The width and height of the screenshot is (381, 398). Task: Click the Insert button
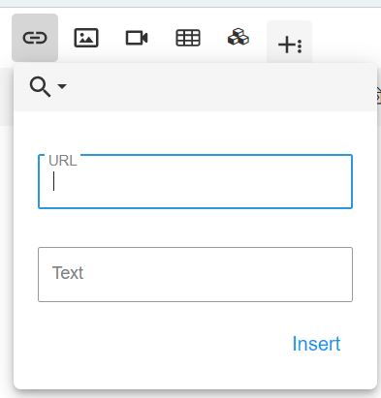[x=316, y=344]
